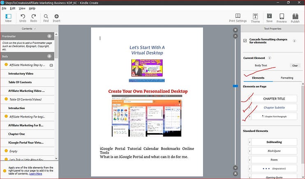Click Create Your Own Personalized Desktop heading
The height and width of the screenshot is (179, 305).
[x=148, y=91]
